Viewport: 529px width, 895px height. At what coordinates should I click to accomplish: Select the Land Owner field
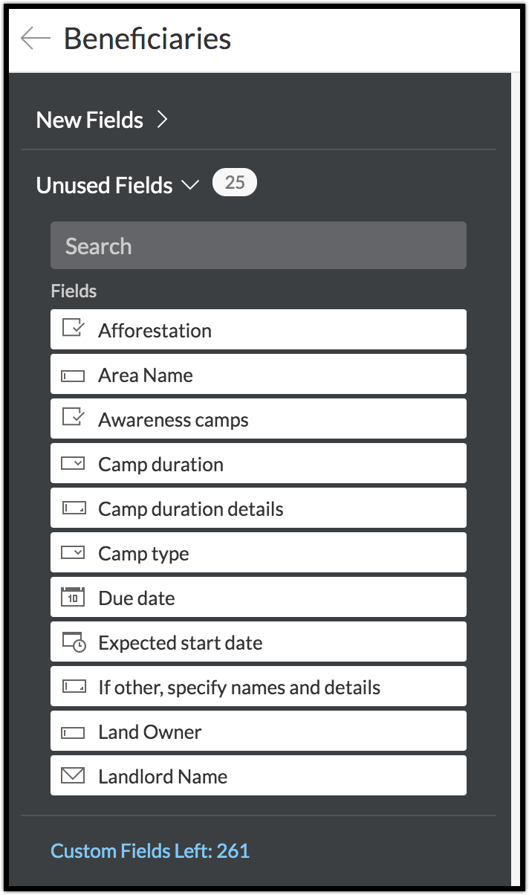coord(150,732)
